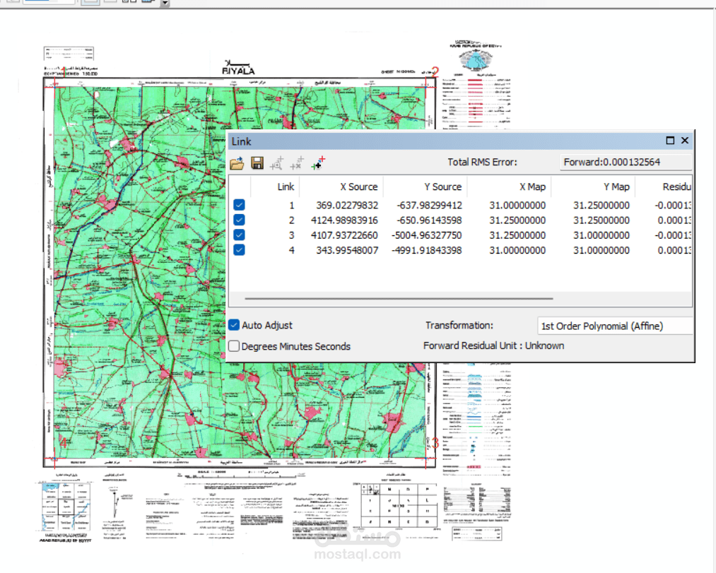This screenshot has height=573, width=716.
Task: Select link row 2 in the table
Action: click(460, 220)
